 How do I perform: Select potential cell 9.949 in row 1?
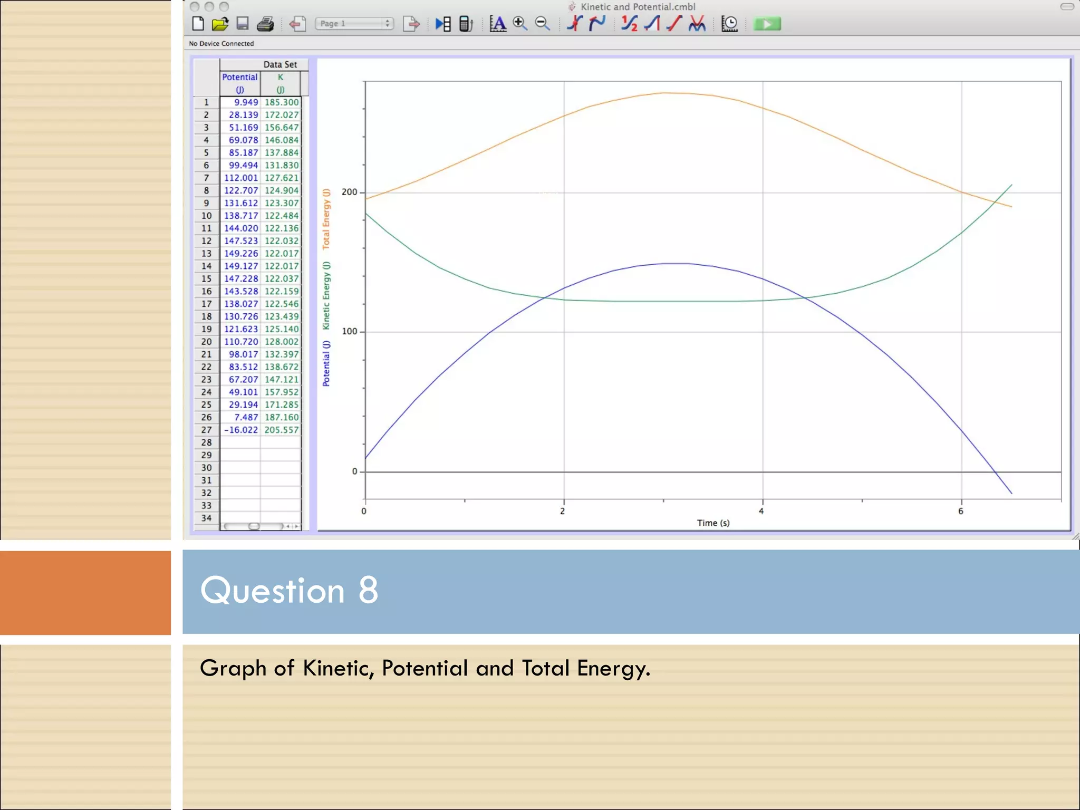point(240,102)
